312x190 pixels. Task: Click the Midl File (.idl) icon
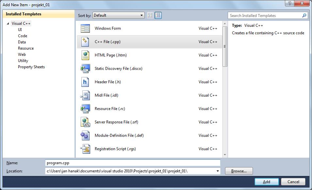click(85, 95)
